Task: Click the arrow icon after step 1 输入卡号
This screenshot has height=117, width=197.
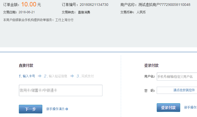Action: 40,76
